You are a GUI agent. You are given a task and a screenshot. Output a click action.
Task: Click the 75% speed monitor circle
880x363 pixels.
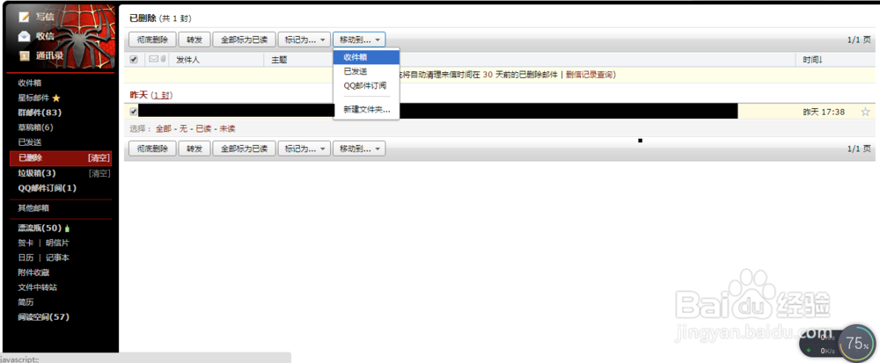[857, 342]
